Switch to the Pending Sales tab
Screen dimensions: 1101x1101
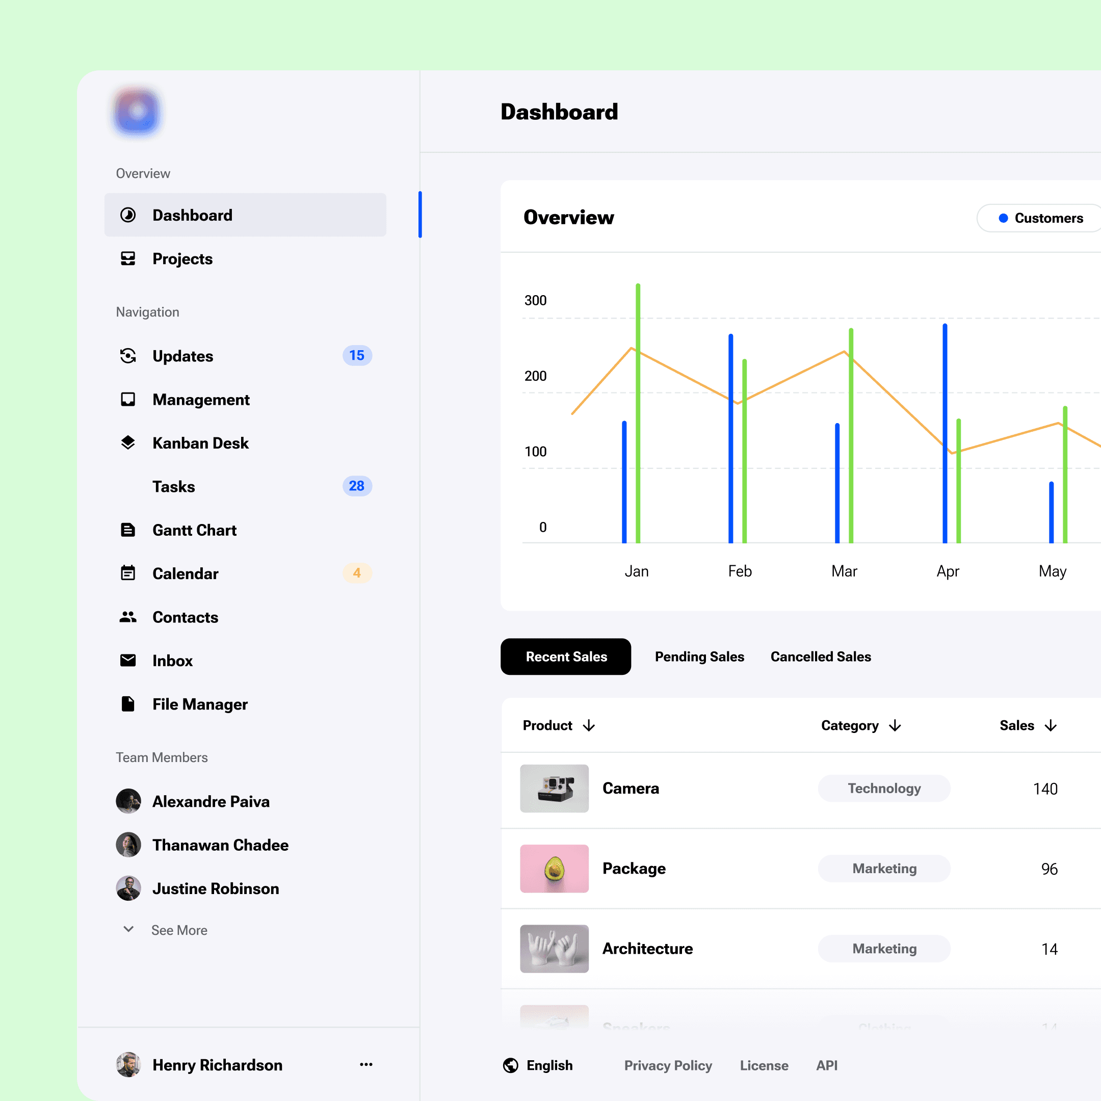tap(699, 657)
